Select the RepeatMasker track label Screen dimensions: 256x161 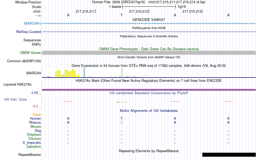[x=30, y=155]
